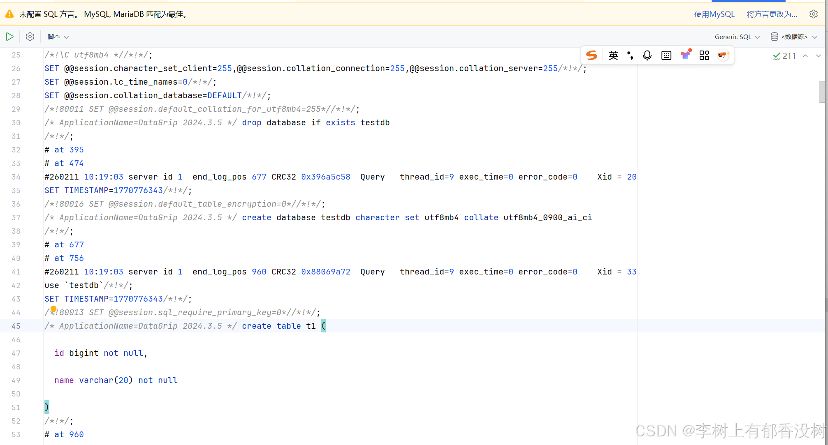828x445 pixels.
Task: Jump to previous highlighted problem arrow
Action: [x=805, y=56]
